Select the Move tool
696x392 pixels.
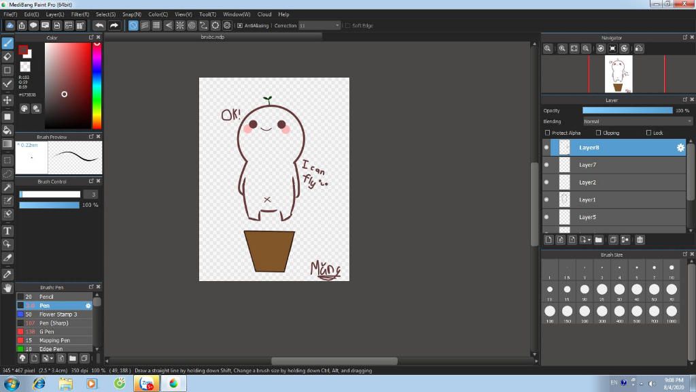click(x=7, y=100)
